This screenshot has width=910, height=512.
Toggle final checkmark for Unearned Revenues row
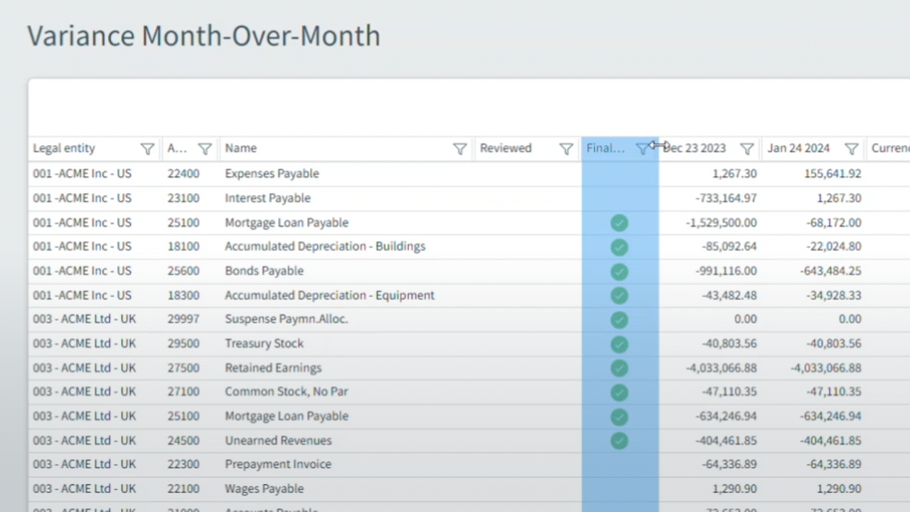pos(619,440)
